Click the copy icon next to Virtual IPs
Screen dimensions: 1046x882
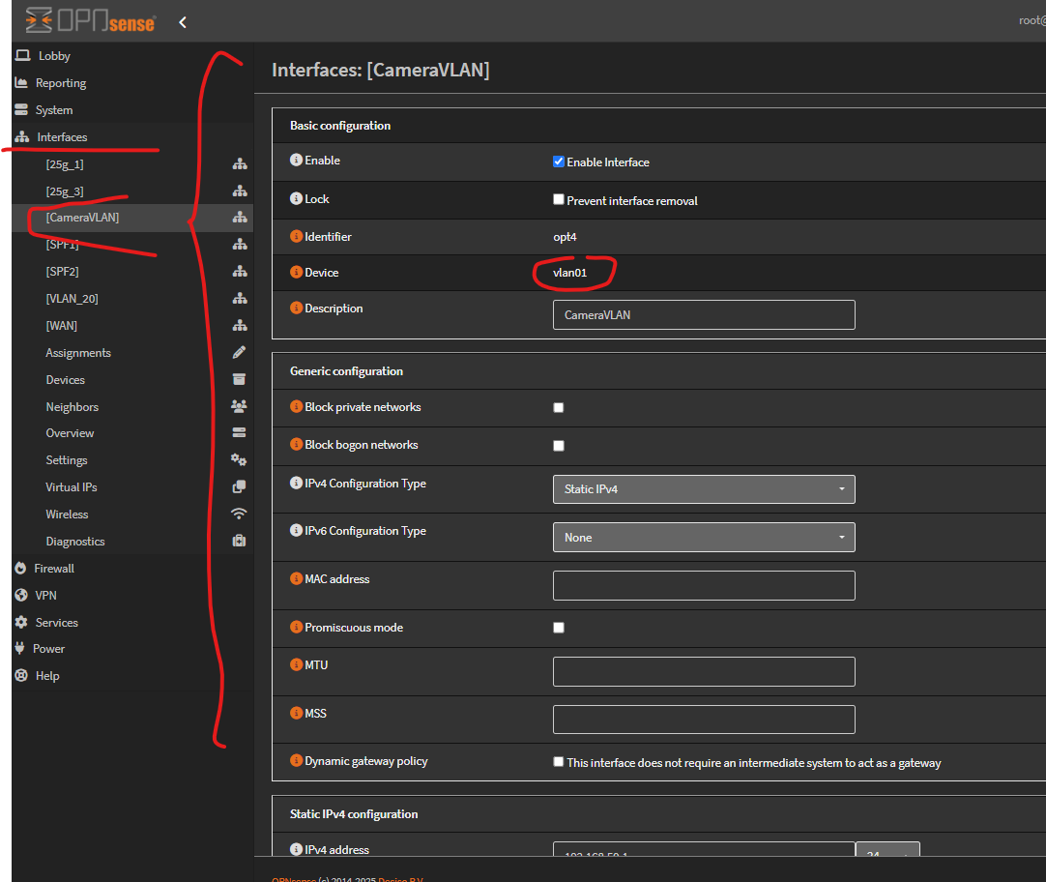[x=239, y=486]
